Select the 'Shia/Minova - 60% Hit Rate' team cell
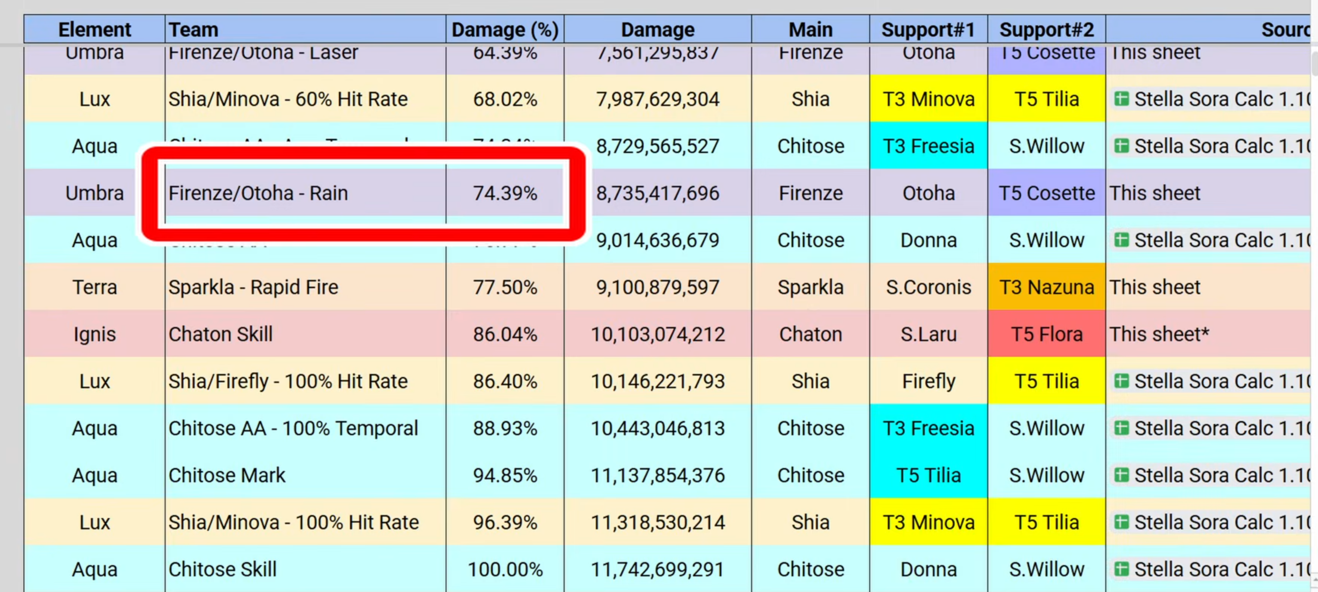 [306, 99]
